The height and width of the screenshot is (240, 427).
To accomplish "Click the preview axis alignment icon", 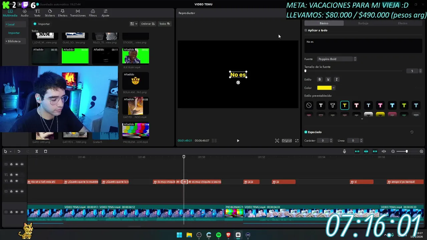I will click(384, 151).
